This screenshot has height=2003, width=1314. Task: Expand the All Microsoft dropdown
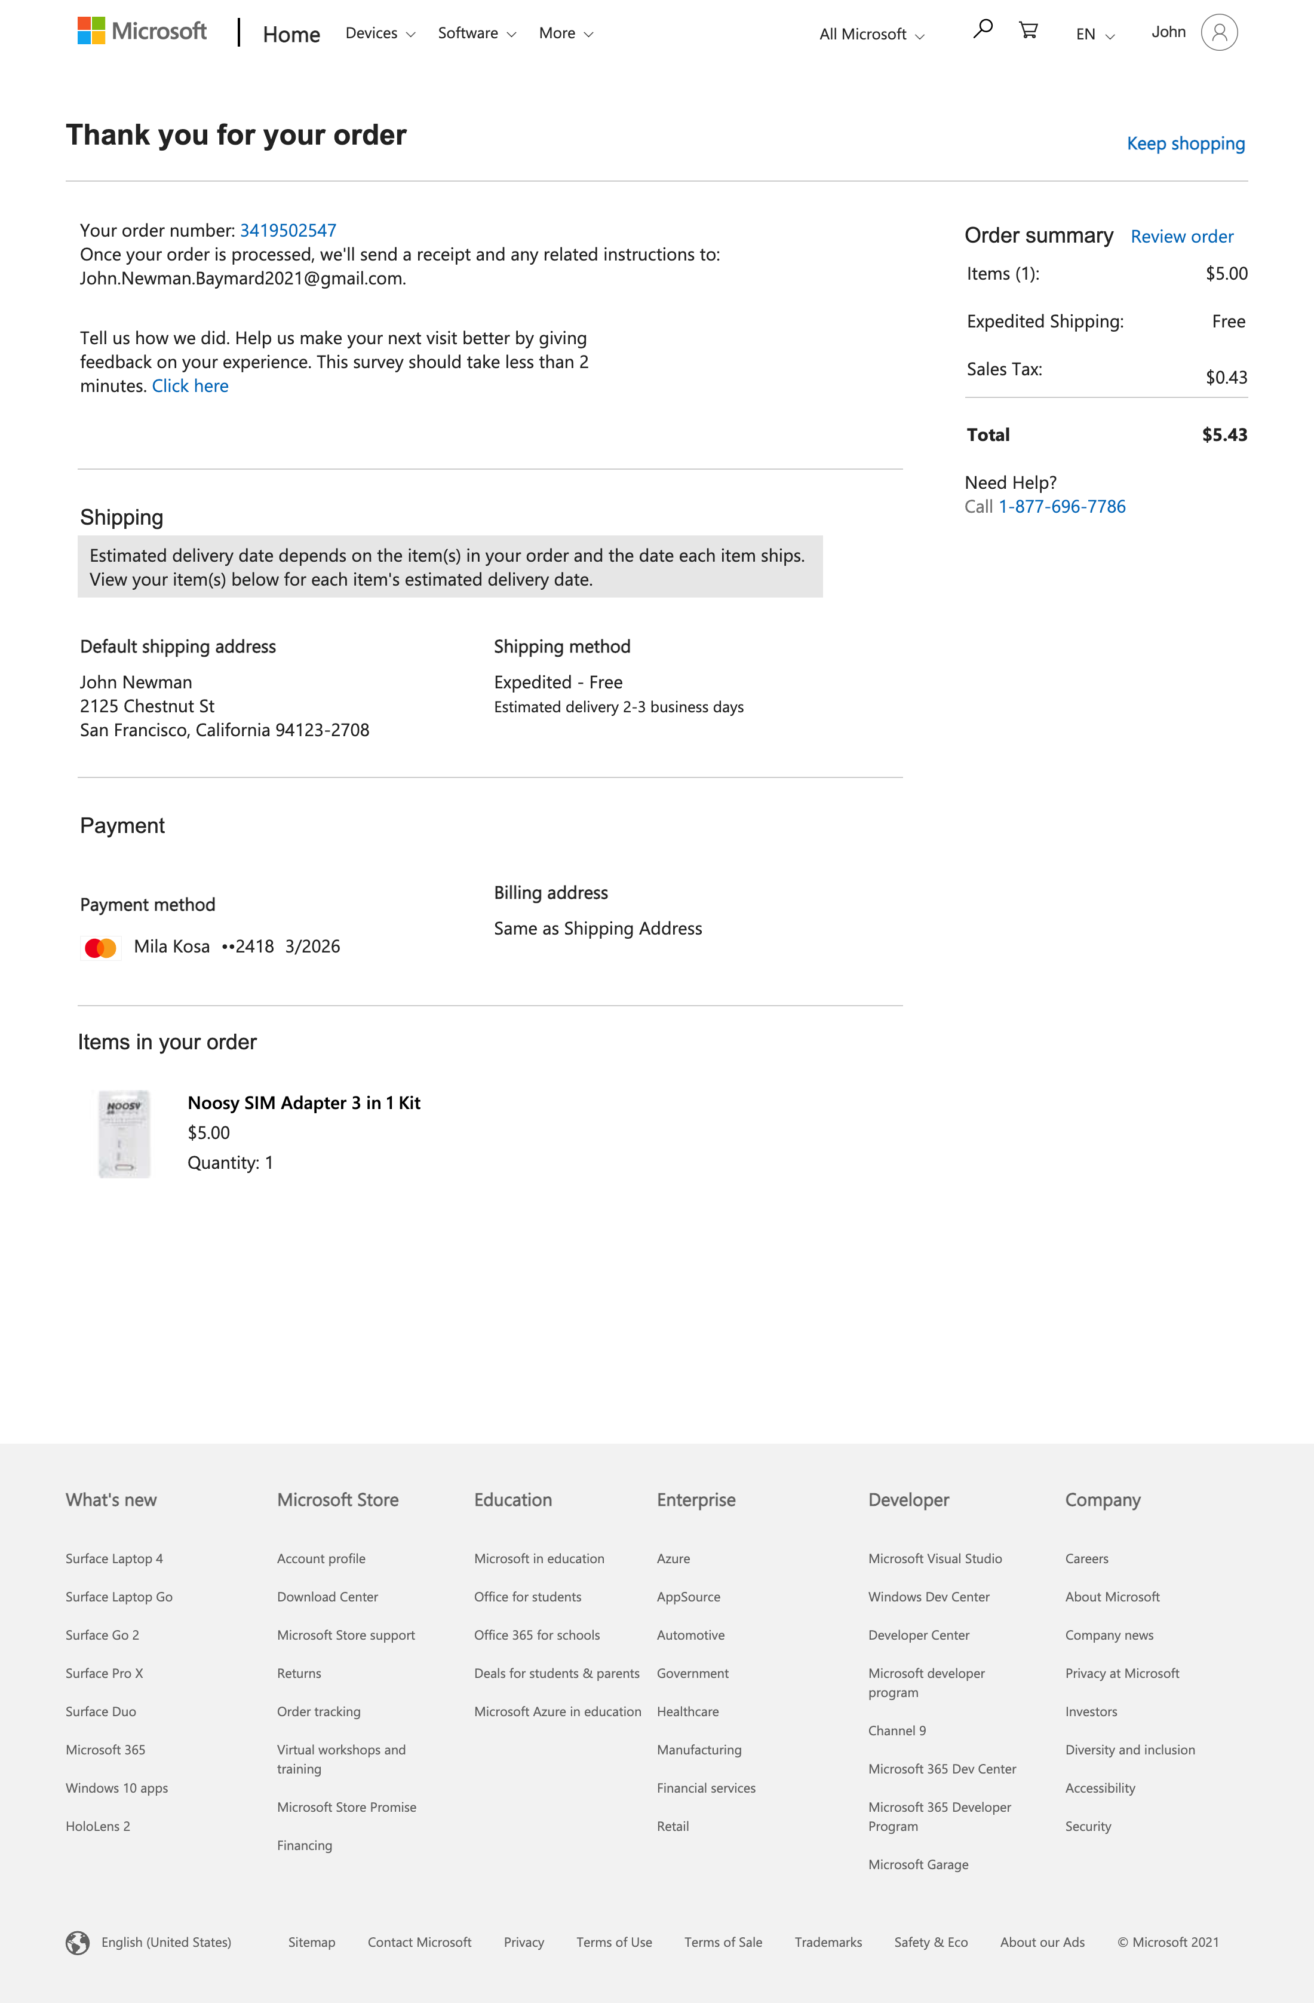[870, 35]
